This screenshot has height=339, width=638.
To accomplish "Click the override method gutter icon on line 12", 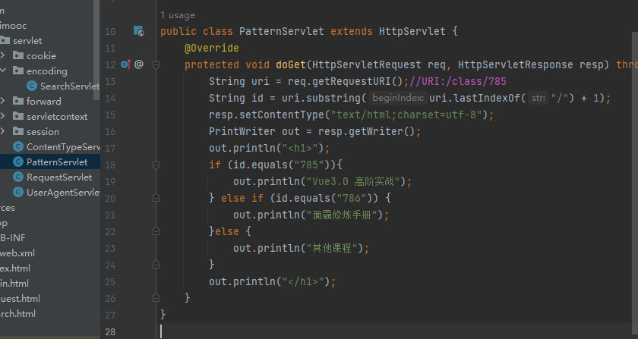I will (x=126, y=64).
